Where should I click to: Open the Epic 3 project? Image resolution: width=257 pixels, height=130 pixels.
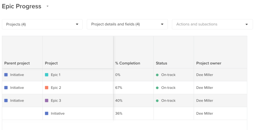pyautogui.click(x=56, y=101)
